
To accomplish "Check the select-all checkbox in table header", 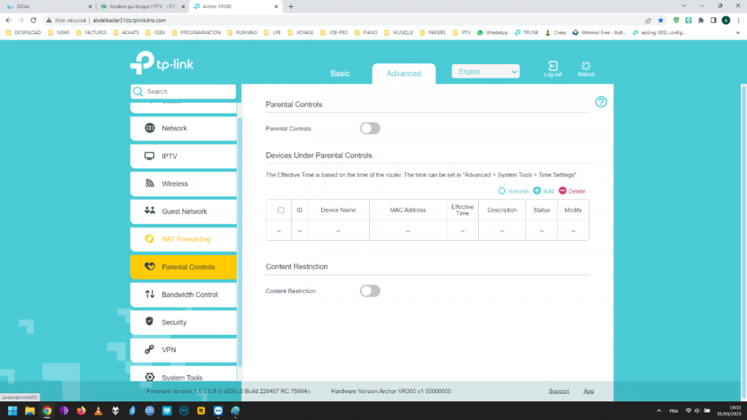I will tap(281, 210).
